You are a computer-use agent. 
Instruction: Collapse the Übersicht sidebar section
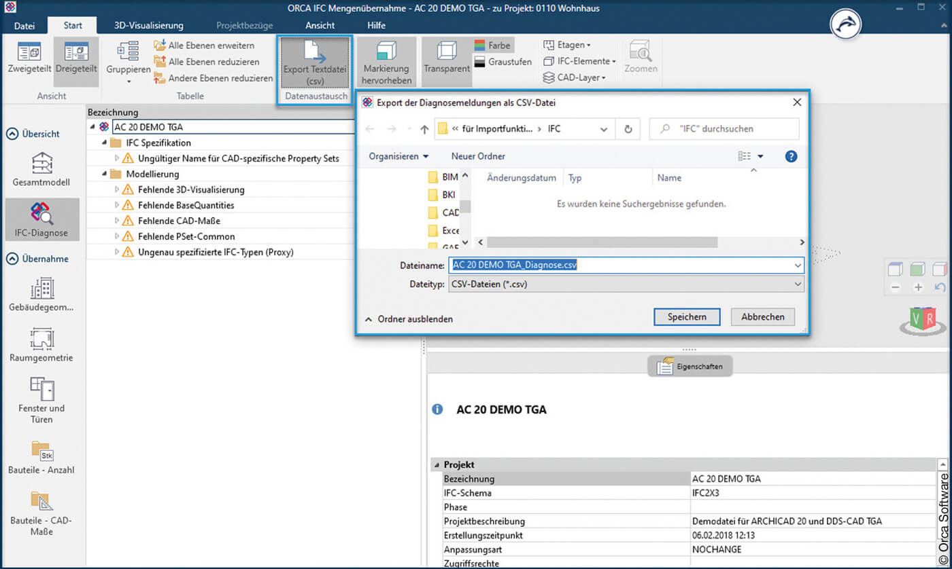13,134
